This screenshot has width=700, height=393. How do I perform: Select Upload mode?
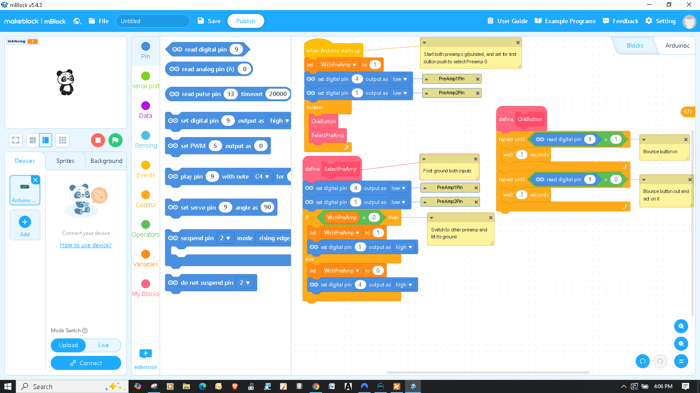click(x=68, y=345)
